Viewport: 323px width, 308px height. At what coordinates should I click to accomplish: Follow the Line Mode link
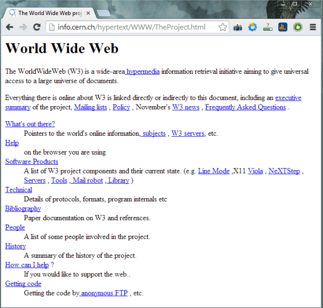tap(214, 171)
